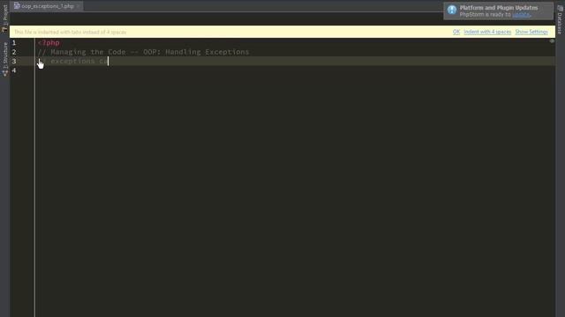This screenshot has height=317, width=565.
Task: Open the Structure tool window tab
Action: click(4, 59)
